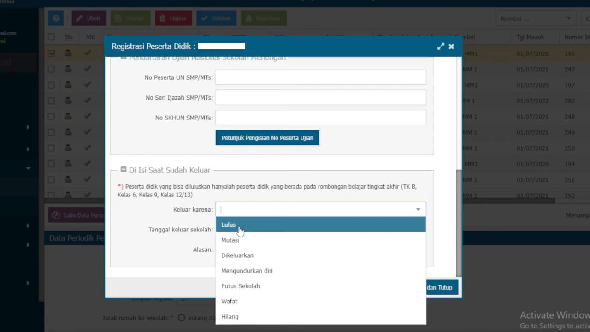This screenshot has height=332, width=590.
Task: Click the validation checkmark in the 250 row
Action: [x=88, y=148]
